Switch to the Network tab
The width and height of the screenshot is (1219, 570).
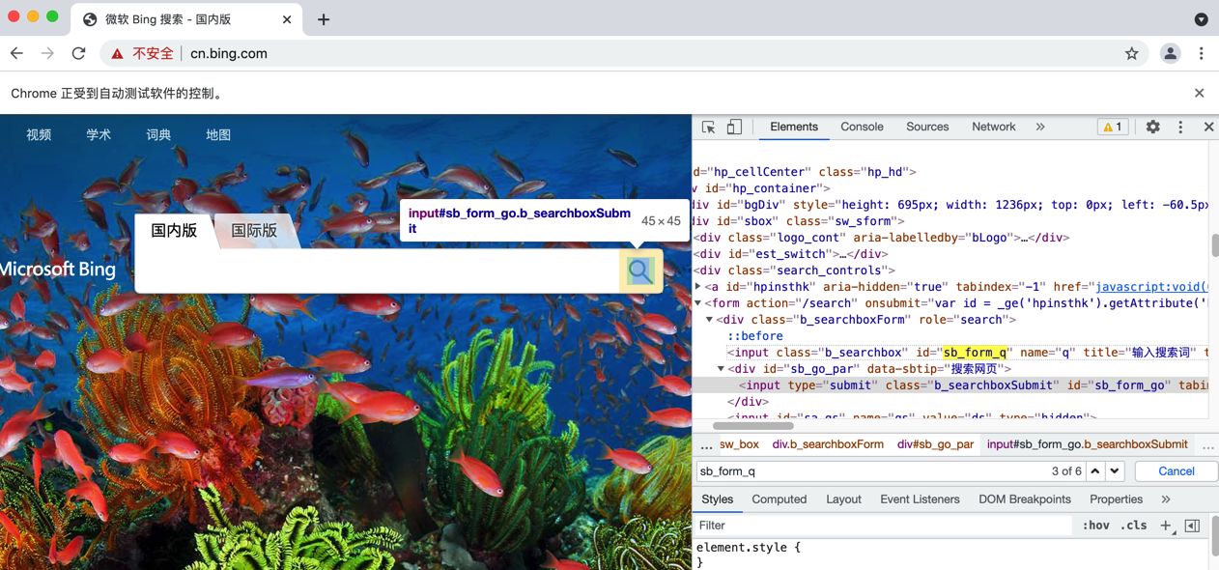click(993, 127)
